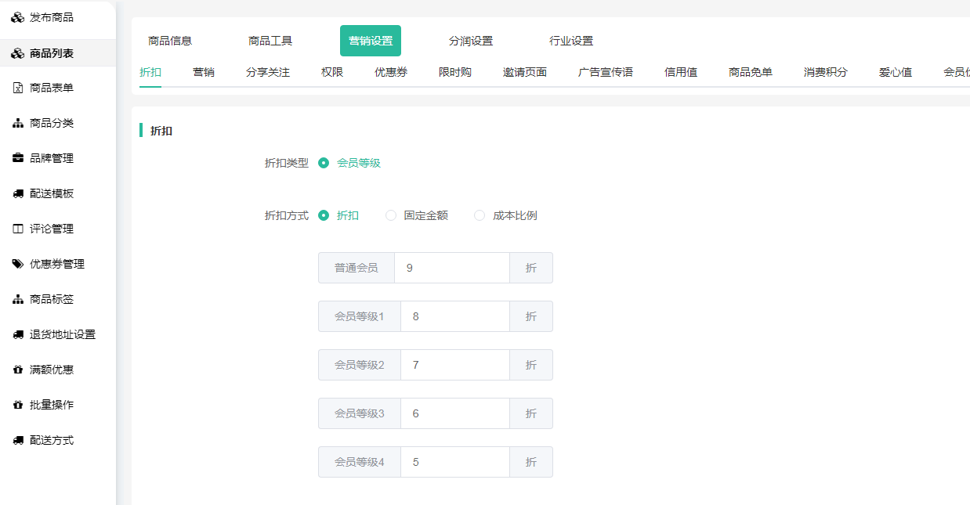Click the 商品分类 hierarchy icon
970x505 pixels.
(x=18, y=123)
